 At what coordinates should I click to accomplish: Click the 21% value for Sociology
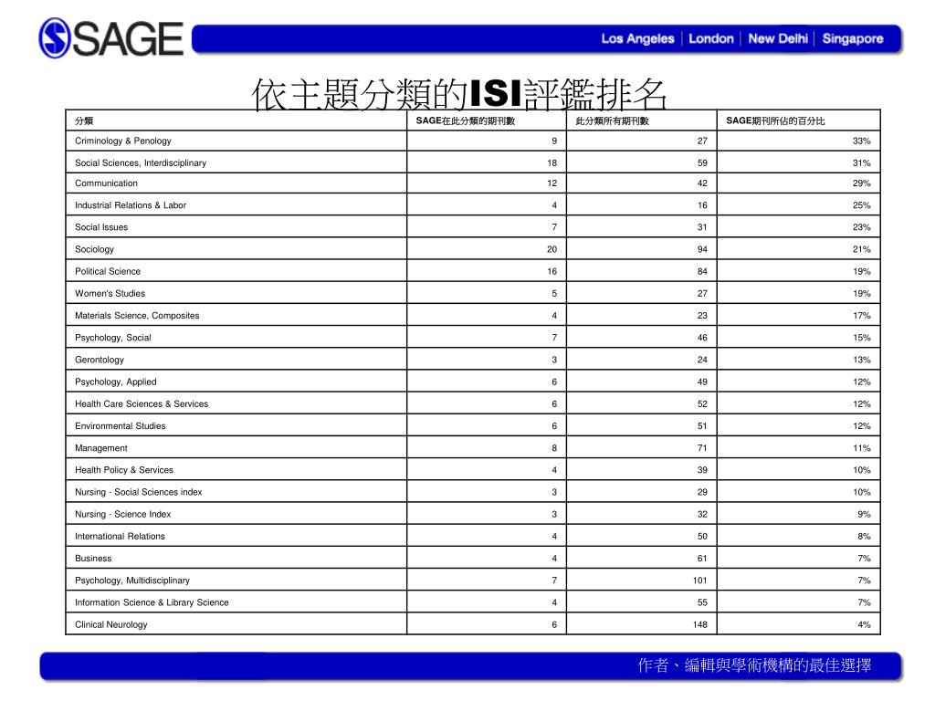click(x=861, y=249)
